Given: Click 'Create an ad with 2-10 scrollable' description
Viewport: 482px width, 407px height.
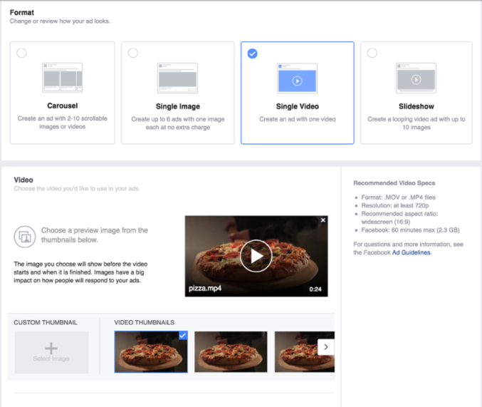Looking at the screenshot, I should [63, 122].
